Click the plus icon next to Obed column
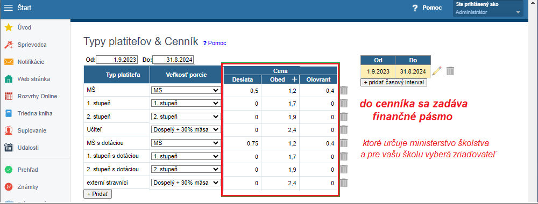This screenshot has width=538, height=204. (294, 79)
